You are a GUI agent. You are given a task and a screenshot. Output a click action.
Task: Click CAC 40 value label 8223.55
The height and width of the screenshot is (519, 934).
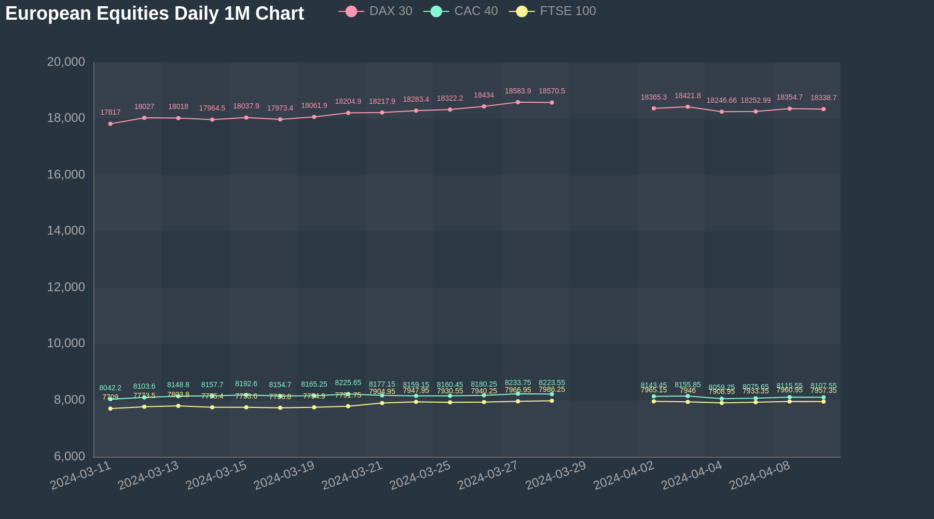[x=552, y=383]
